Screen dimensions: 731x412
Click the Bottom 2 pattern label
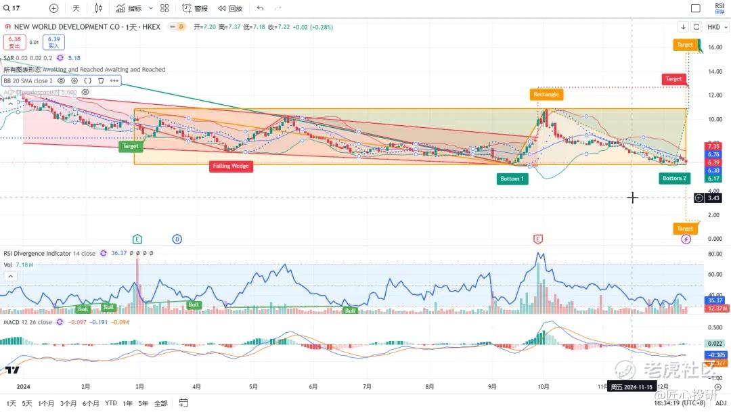click(x=674, y=178)
